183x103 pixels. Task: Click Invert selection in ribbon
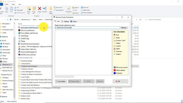pos(86,13)
